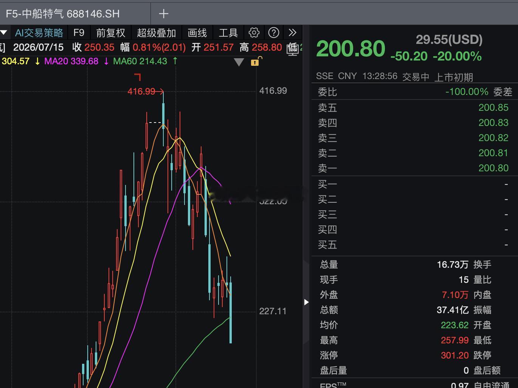Select the yellow 304.57 moving average value
Image resolution: width=518 pixels, height=388 pixels.
[16, 61]
